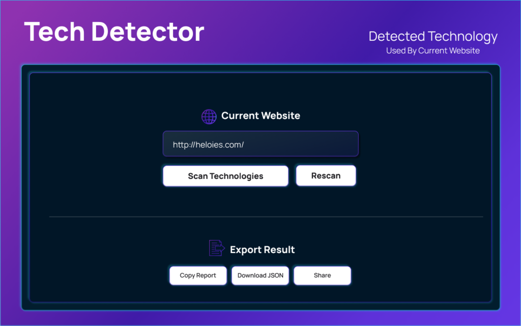Viewport: 521px width, 326px height.
Task: Click the export document icon
Action: pos(216,249)
